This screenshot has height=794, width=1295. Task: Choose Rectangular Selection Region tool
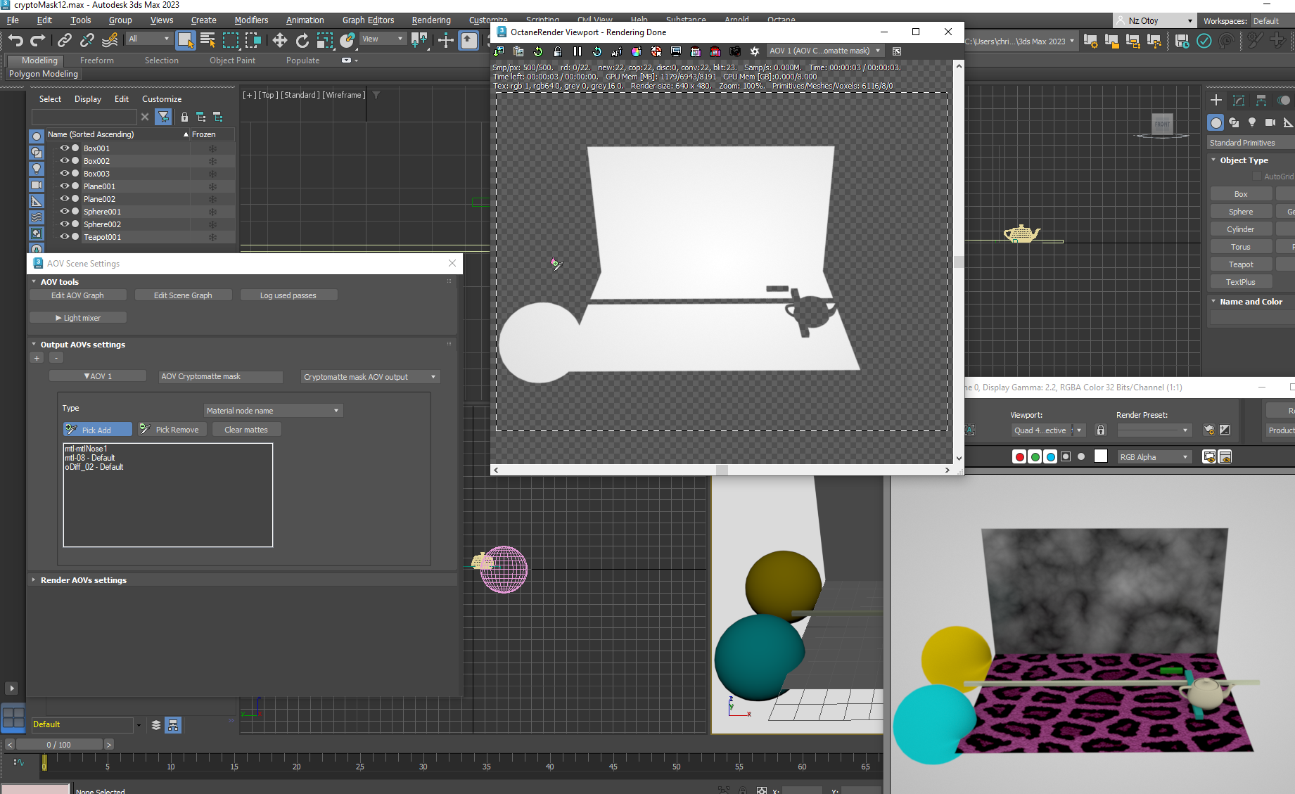(231, 40)
